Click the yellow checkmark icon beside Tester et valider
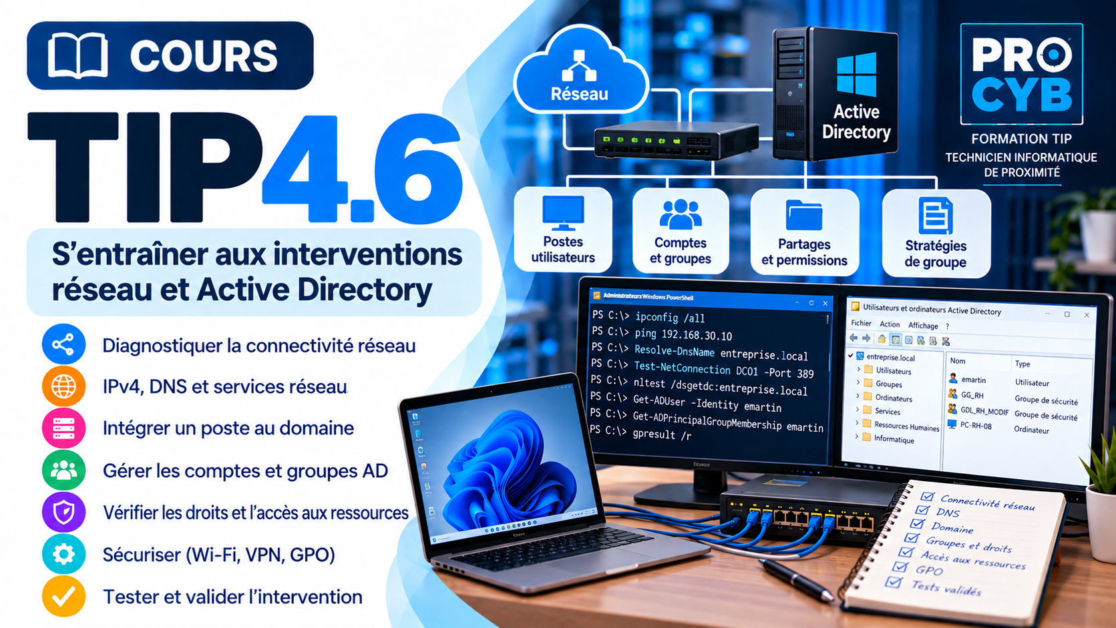This screenshot has height=628, width=1116. (x=63, y=596)
